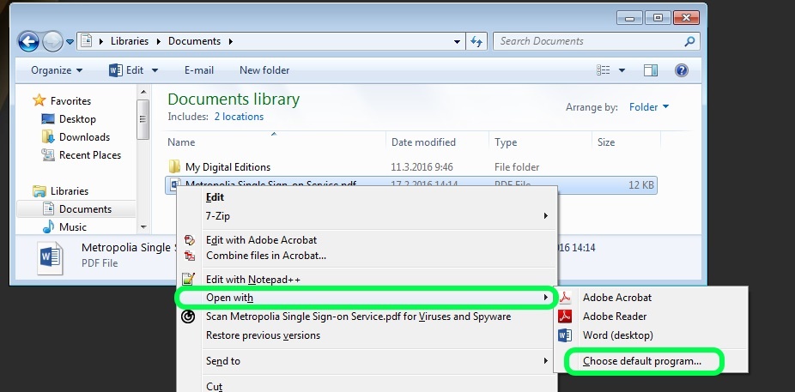
Task: Change your view icon in toolbar
Action: [x=603, y=70]
